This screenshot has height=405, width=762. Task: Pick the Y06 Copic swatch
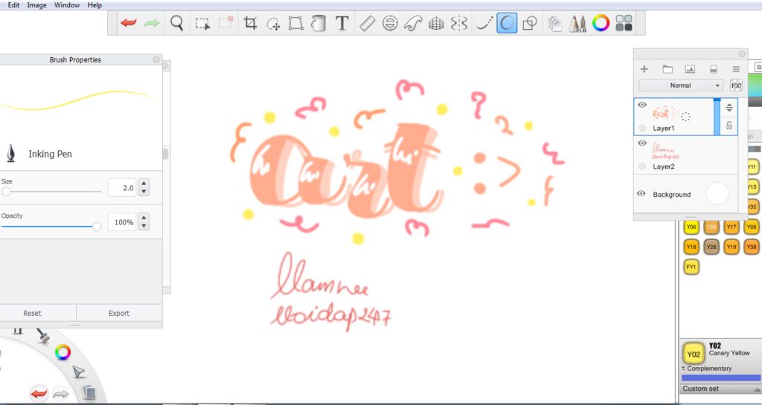(x=691, y=227)
